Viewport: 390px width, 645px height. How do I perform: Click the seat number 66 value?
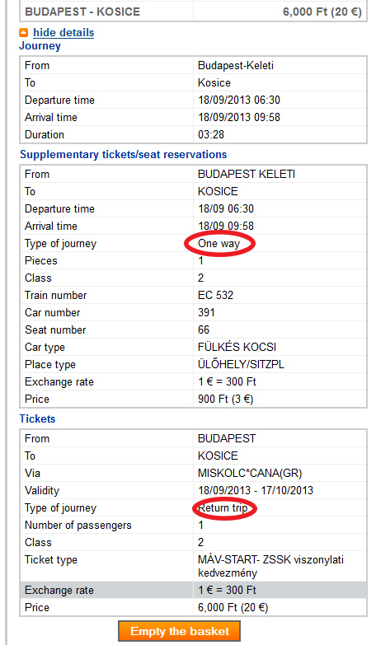click(204, 330)
